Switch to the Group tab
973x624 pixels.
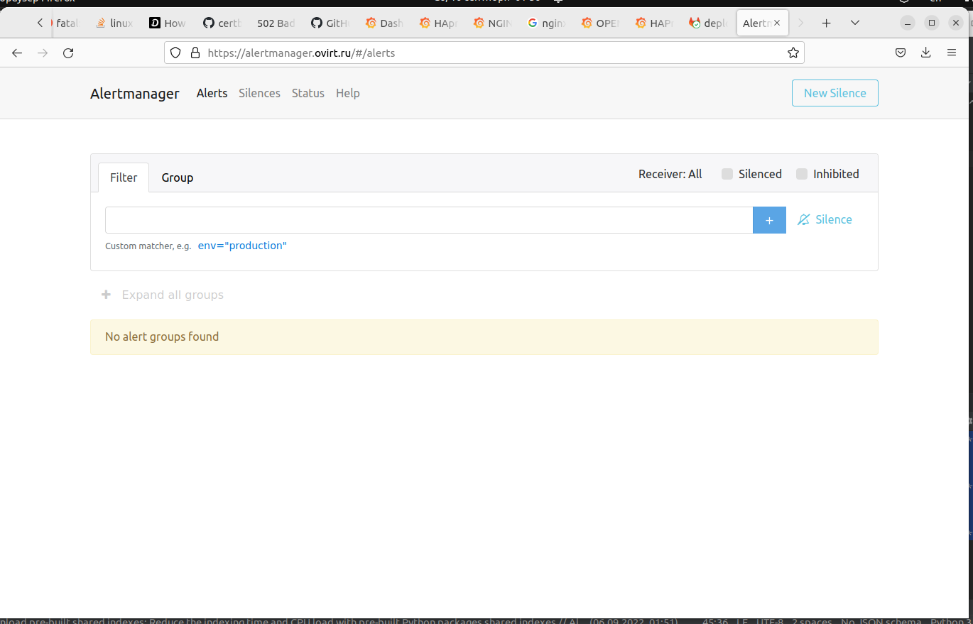pos(178,177)
